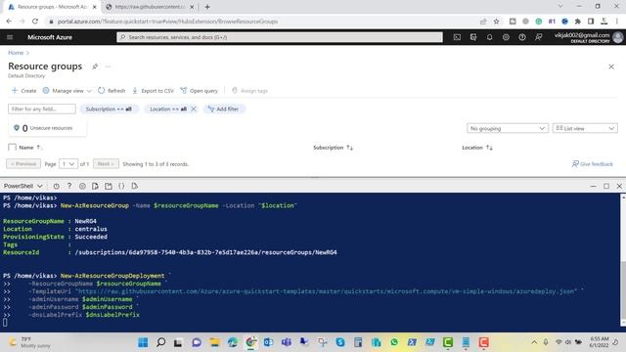
Task: Click Create resource group
Action: coord(23,91)
